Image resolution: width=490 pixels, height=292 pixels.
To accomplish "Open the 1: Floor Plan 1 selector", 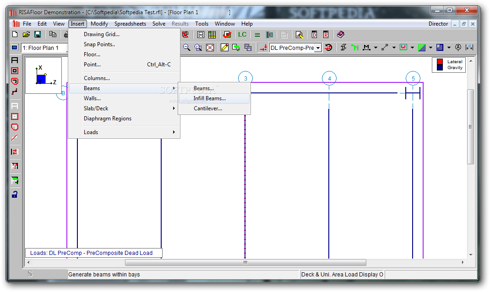I will (x=44, y=48).
